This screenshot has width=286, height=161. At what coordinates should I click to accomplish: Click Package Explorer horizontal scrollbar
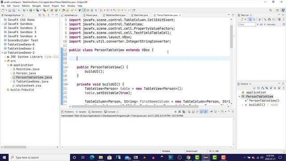[15, 147]
